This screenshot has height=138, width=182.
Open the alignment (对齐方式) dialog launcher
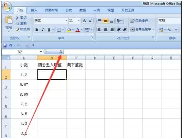click(153, 38)
